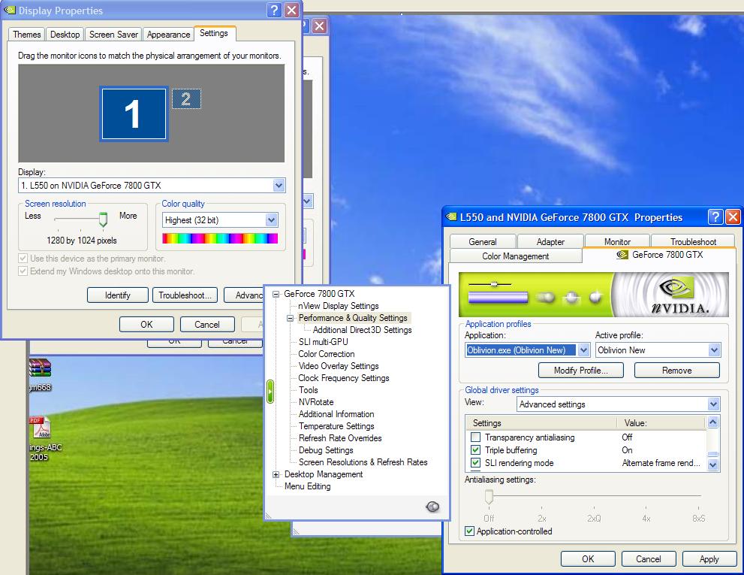This screenshot has height=575, width=744.
Task: Open the Color Management tab
Action: point(515,256)
